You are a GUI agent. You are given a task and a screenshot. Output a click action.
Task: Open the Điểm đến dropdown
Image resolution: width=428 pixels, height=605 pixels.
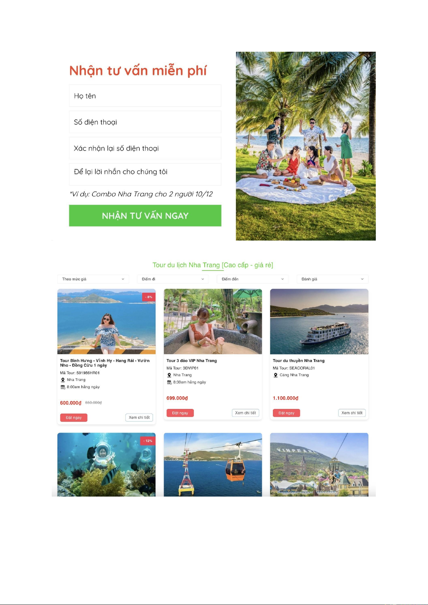(252, 279)
